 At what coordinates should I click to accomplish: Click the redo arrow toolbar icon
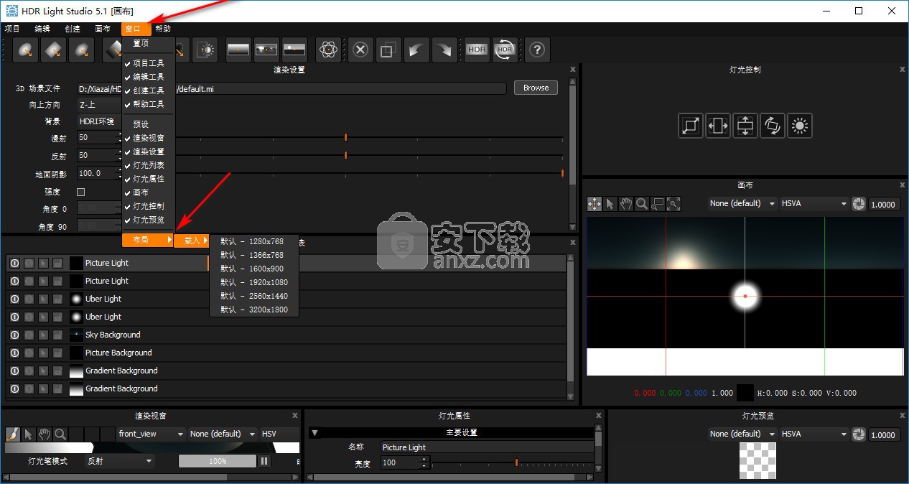pos(444,50)
